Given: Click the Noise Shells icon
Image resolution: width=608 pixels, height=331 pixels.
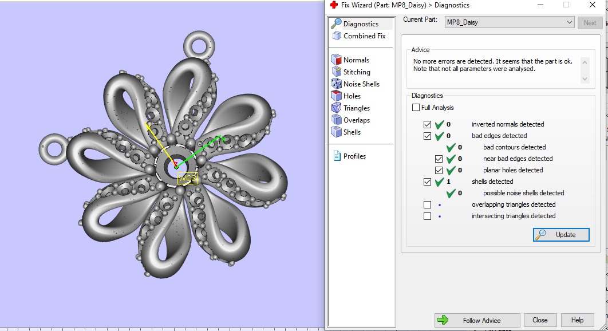Looking at the screenshot, I should coord(336,84).
